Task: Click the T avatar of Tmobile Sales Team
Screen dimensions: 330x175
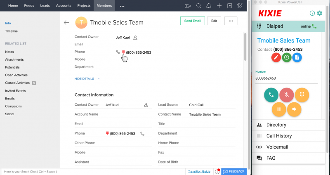Action: 81,23
